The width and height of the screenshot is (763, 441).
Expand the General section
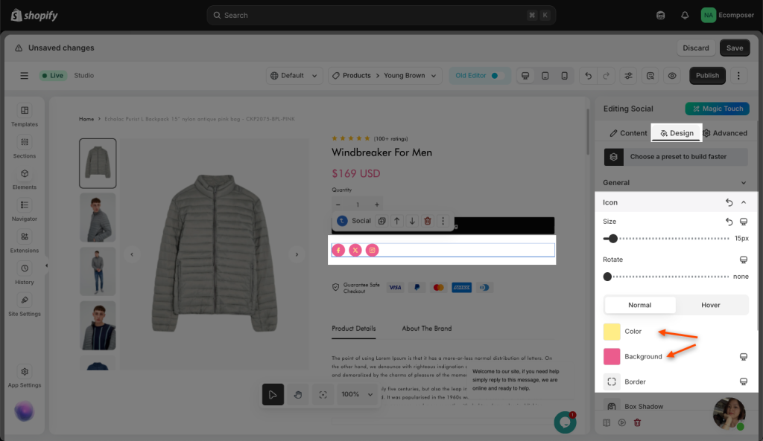pos(674,182)
